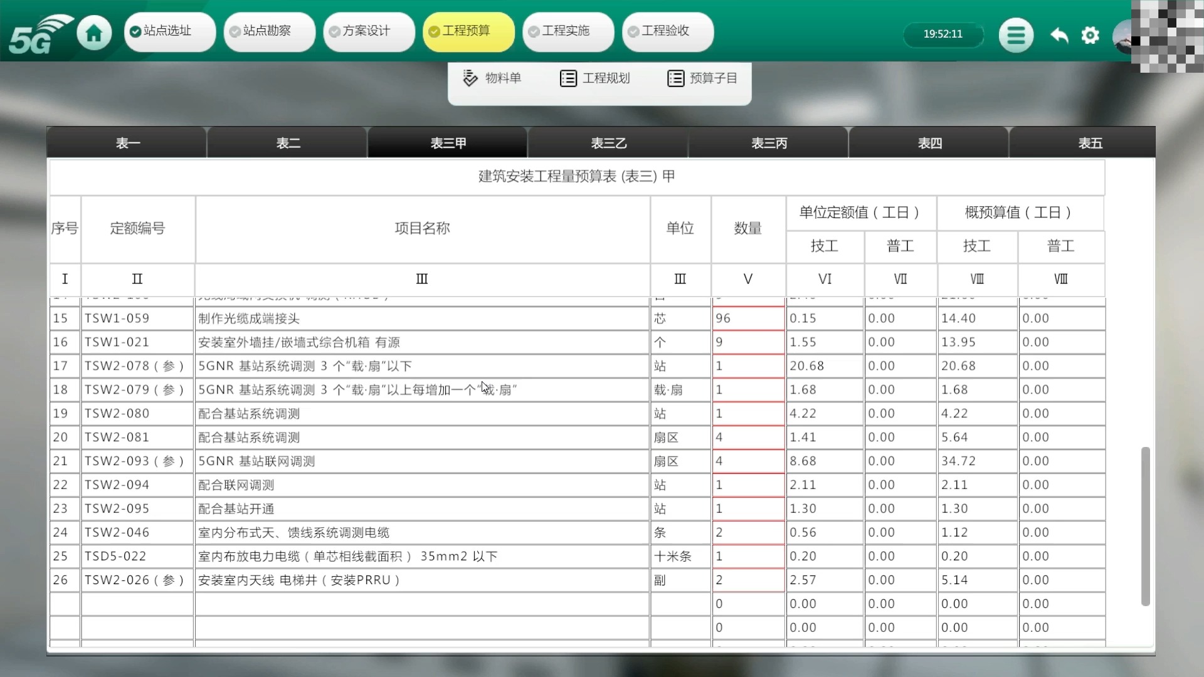Select item name 配合基站开通

tap(236, 509)
